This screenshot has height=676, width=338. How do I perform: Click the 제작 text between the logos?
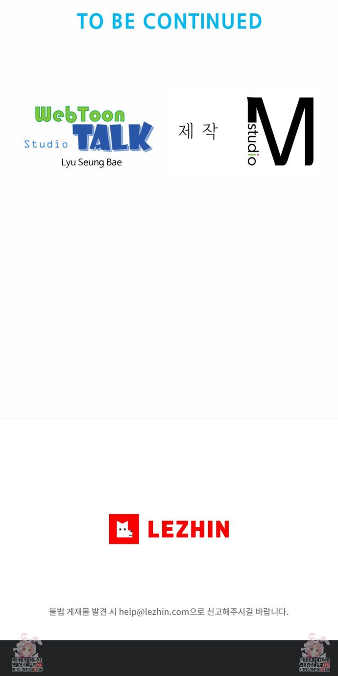click(x=198, y=131)
